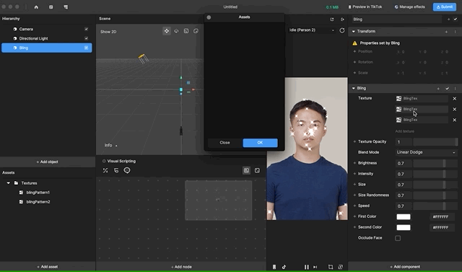Click the plus icon beside Brightness

coord(354,163)
